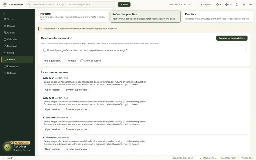The height and width of the screenshot is (160, 256).
Task: Click the questions list scrollbar
Action: 246,49
